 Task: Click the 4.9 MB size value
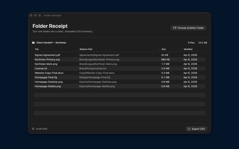pyautogui.click(x=165, y=82)
